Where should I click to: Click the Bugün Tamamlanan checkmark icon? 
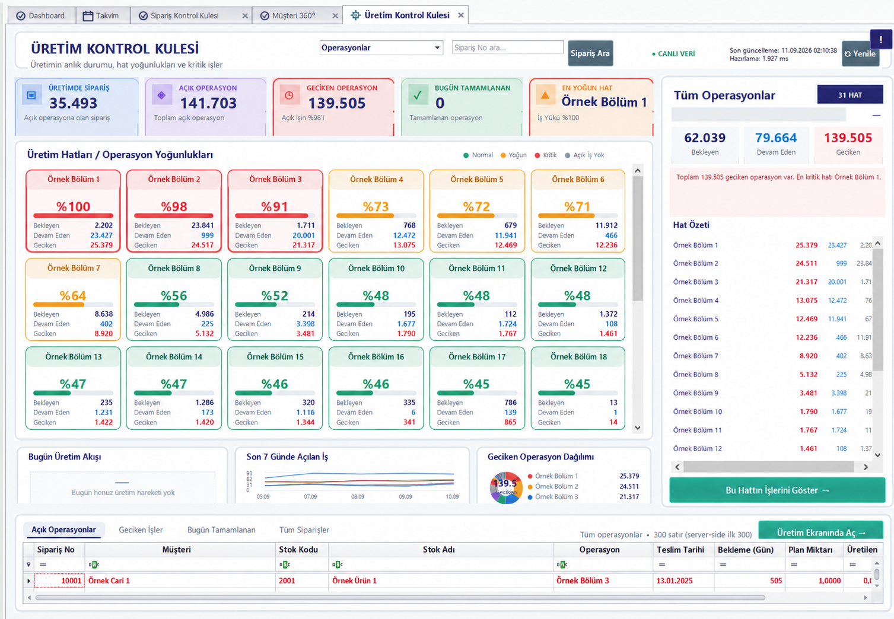tap(418, 95)
